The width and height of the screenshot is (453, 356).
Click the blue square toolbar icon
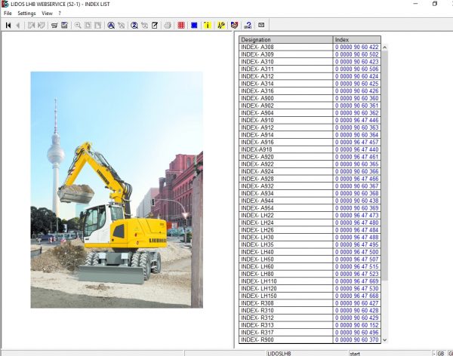(194, 26)
